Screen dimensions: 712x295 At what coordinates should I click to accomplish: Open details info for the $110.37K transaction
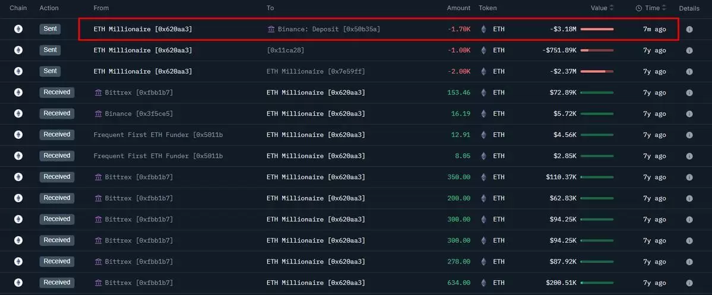click(689, 177)
